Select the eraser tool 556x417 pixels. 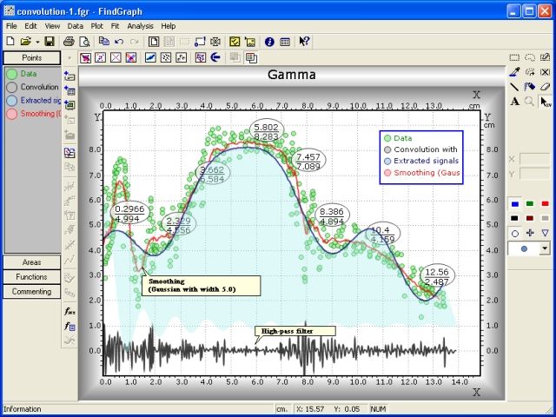[545, 87]
